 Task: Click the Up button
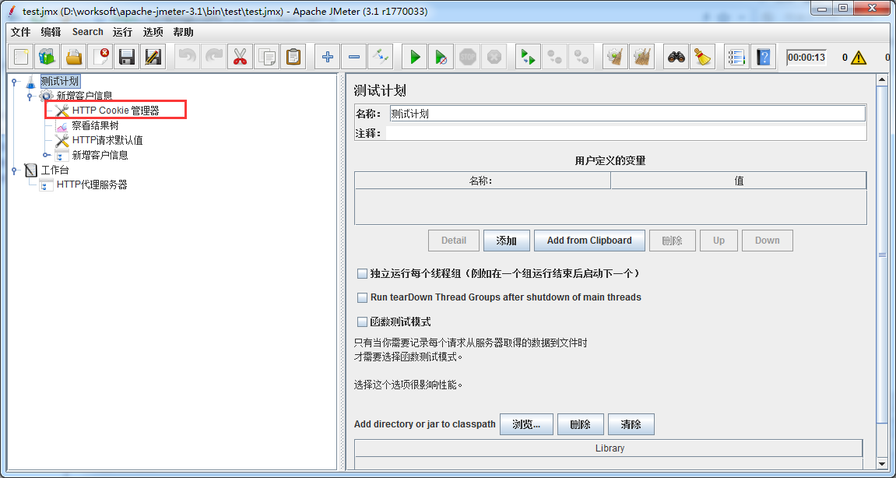pos(719,241)
